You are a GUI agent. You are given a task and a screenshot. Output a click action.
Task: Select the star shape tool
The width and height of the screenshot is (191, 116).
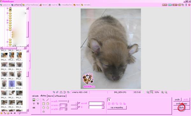44,112
